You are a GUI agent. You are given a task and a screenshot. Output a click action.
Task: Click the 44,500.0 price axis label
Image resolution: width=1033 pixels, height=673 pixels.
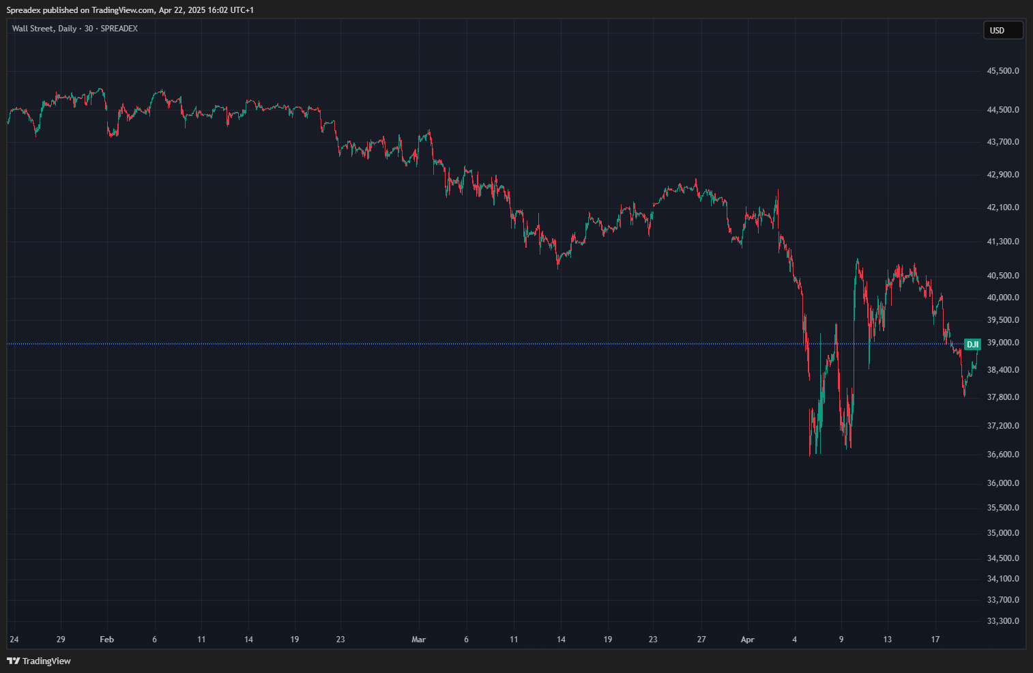coord(1003,110)
